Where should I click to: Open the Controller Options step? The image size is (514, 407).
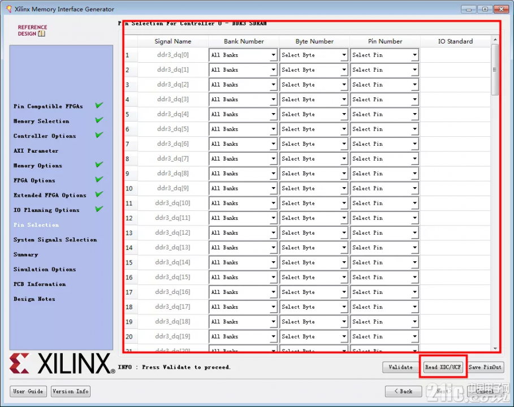click(45, 136)
